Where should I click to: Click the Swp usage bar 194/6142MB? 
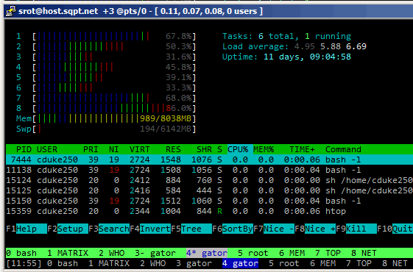[x=106, y=129]
